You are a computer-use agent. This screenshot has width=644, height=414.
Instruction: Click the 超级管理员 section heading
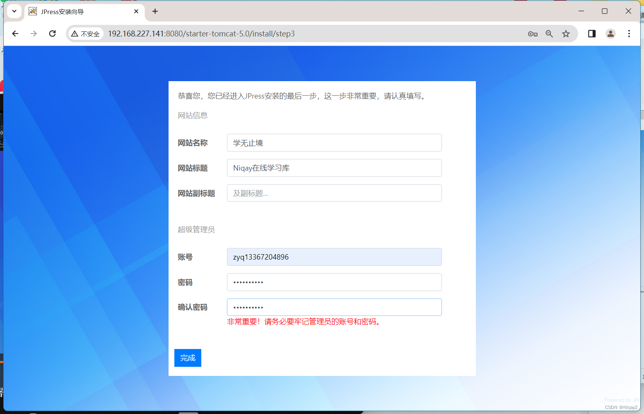196,230
